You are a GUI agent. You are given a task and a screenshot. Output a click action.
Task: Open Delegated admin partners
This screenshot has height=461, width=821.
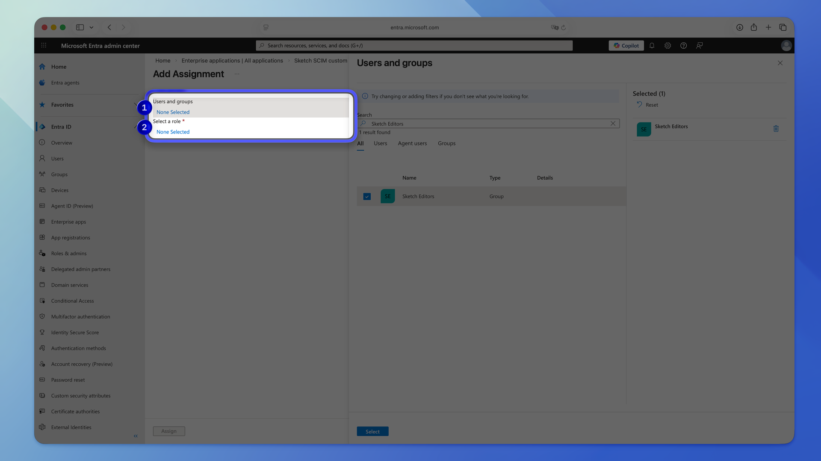pos(80,269)
